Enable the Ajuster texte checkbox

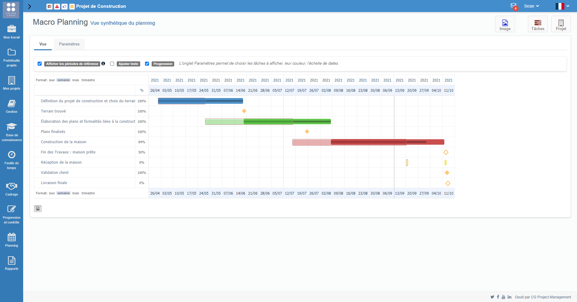tap(112, 64)
